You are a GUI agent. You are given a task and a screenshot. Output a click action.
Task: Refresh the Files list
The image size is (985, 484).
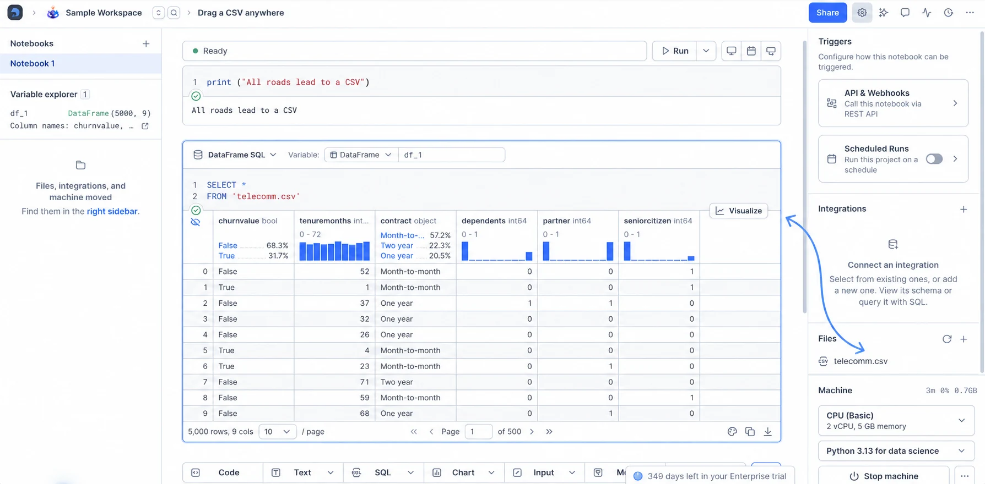(946, 339)
